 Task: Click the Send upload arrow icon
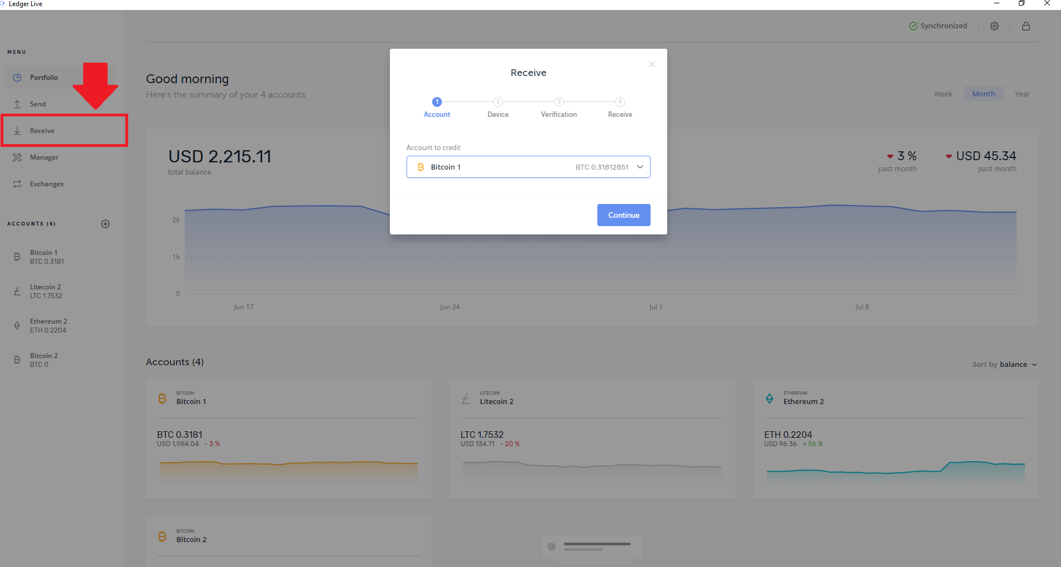(17, 104)
